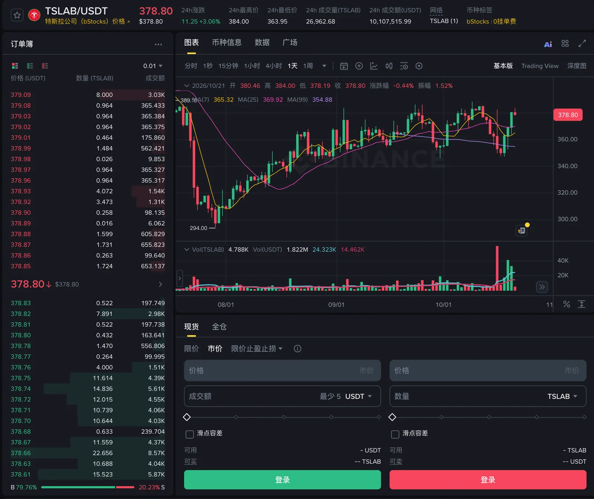Show sell orders only order book view

(45, 66)
